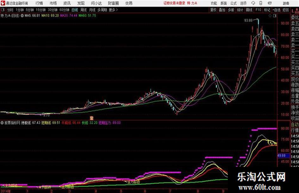Open the 功能 menu
The image size is (299, 193).
(214, 3)
